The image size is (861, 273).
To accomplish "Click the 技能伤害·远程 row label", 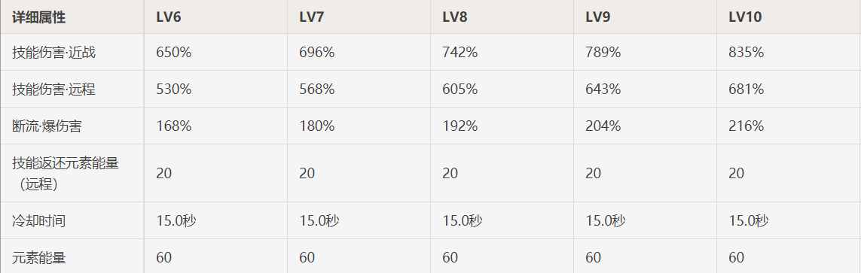I will [x=53, y=89].
